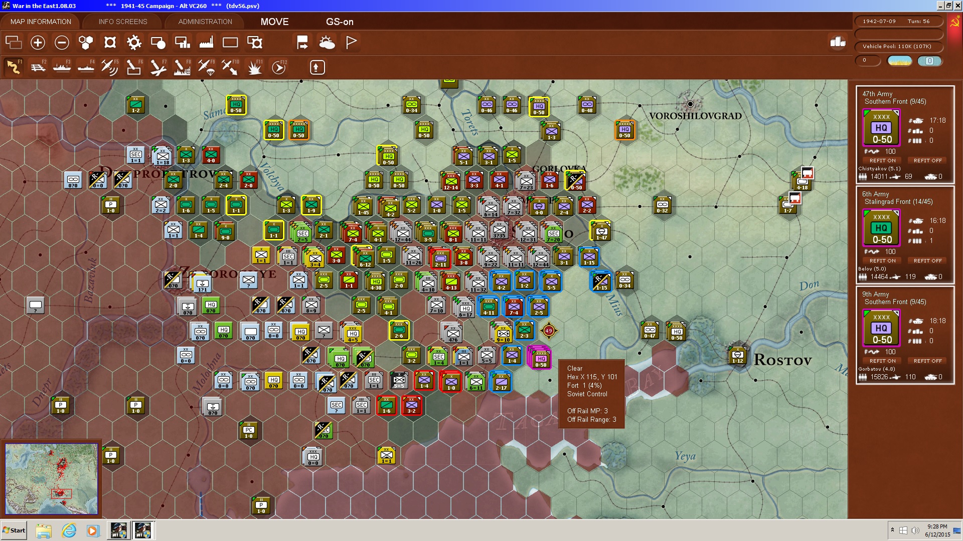
Task: Open Windows Media Player from taskbar
Action: [x=93, y=530]
